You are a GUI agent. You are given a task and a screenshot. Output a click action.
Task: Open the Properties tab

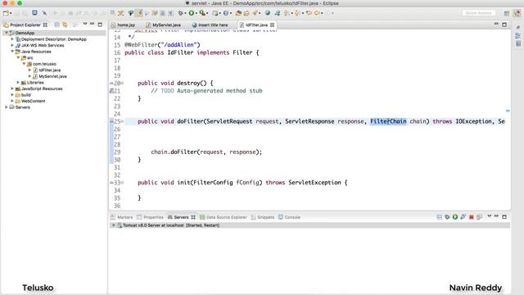pyautogui.click(x=150, y=217)
